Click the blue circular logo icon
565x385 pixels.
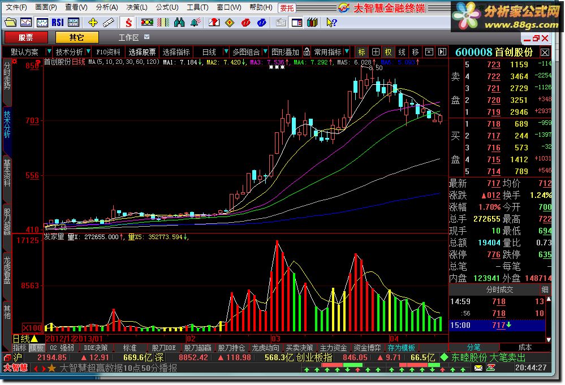point(262,22)
